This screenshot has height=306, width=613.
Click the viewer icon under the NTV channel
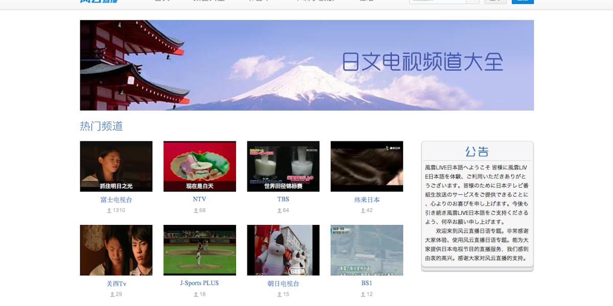[196, 211]
